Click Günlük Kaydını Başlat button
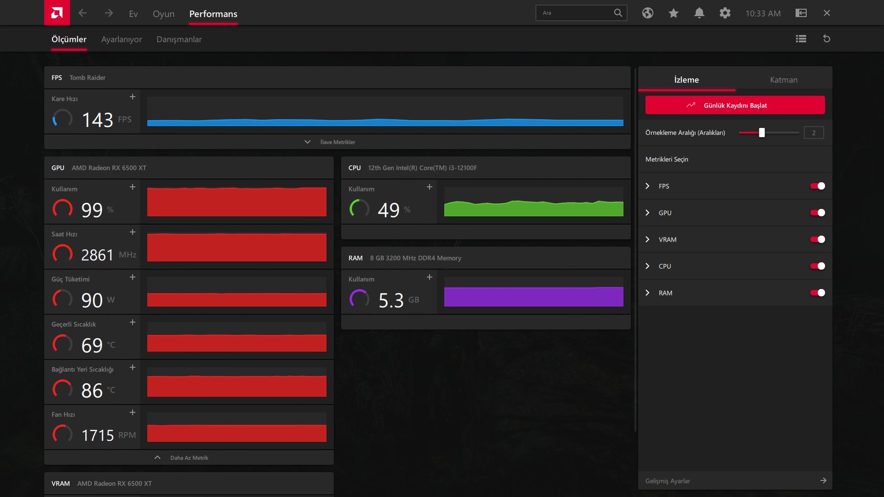The width and height of the screenshot is (884, 497). (x=735, y=105)
